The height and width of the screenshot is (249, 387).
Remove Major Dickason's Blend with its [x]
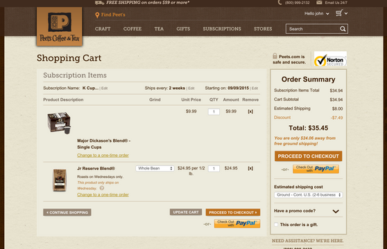click(250, 111)
